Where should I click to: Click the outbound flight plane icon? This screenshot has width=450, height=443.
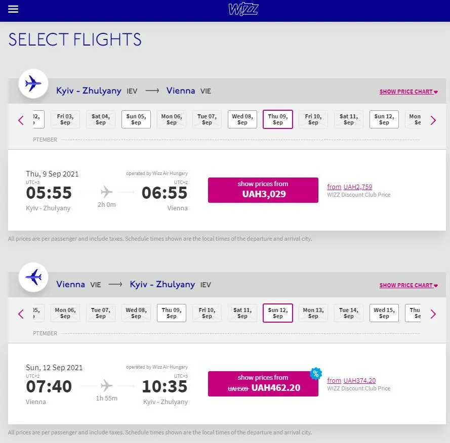[33, 83]
